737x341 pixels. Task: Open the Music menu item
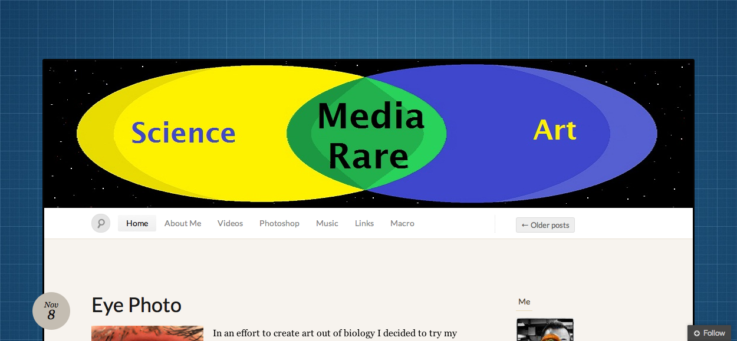tap(327, 223)
